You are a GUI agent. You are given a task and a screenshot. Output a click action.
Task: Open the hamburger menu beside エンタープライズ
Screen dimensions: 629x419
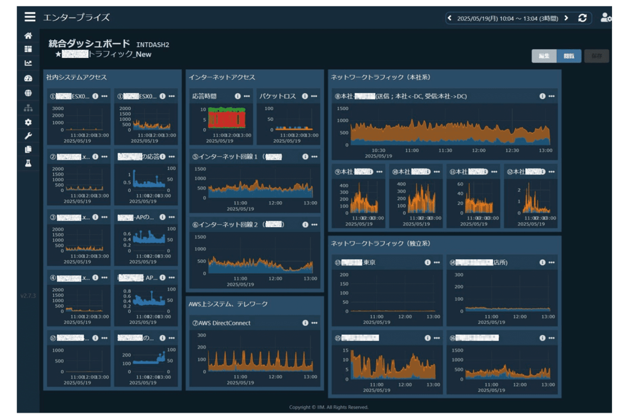(30, 17)
